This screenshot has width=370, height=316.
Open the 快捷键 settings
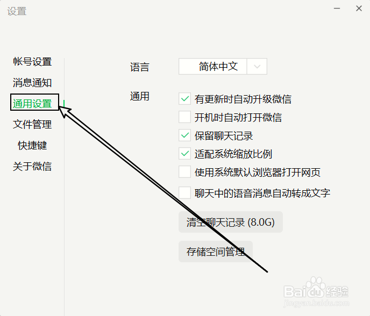pyautogui.click(x=32, y=146)
